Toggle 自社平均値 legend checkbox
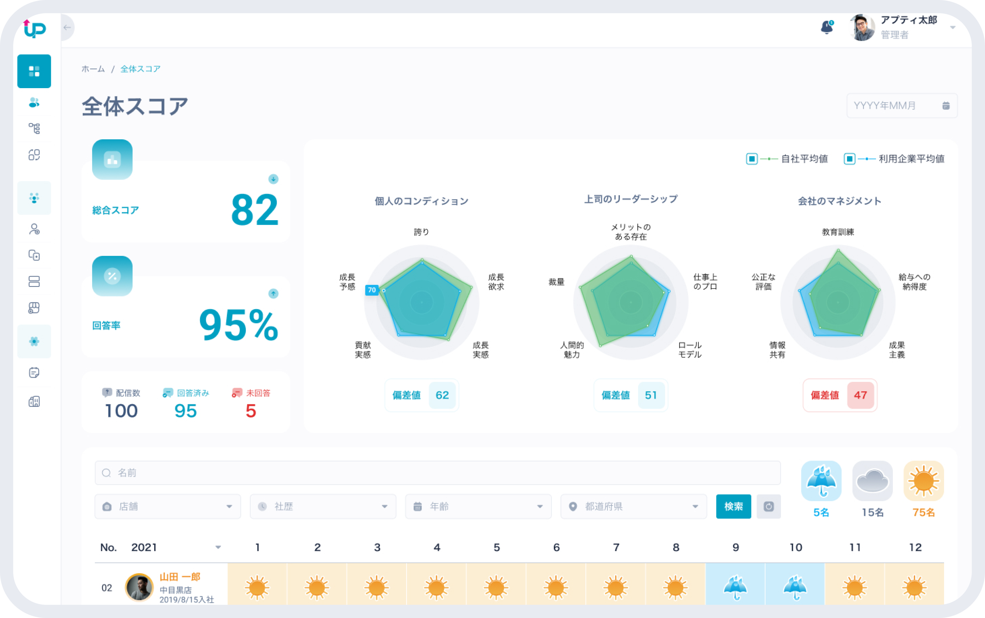The height and width of the screenshot is (618, 985). coord(752,158)
